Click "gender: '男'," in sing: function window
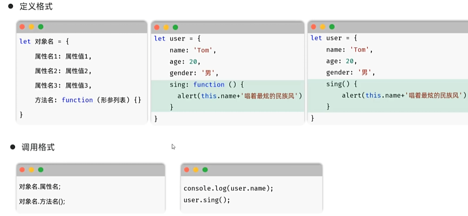The width and height of the screenshot is (468, 216). coord(194,73)
